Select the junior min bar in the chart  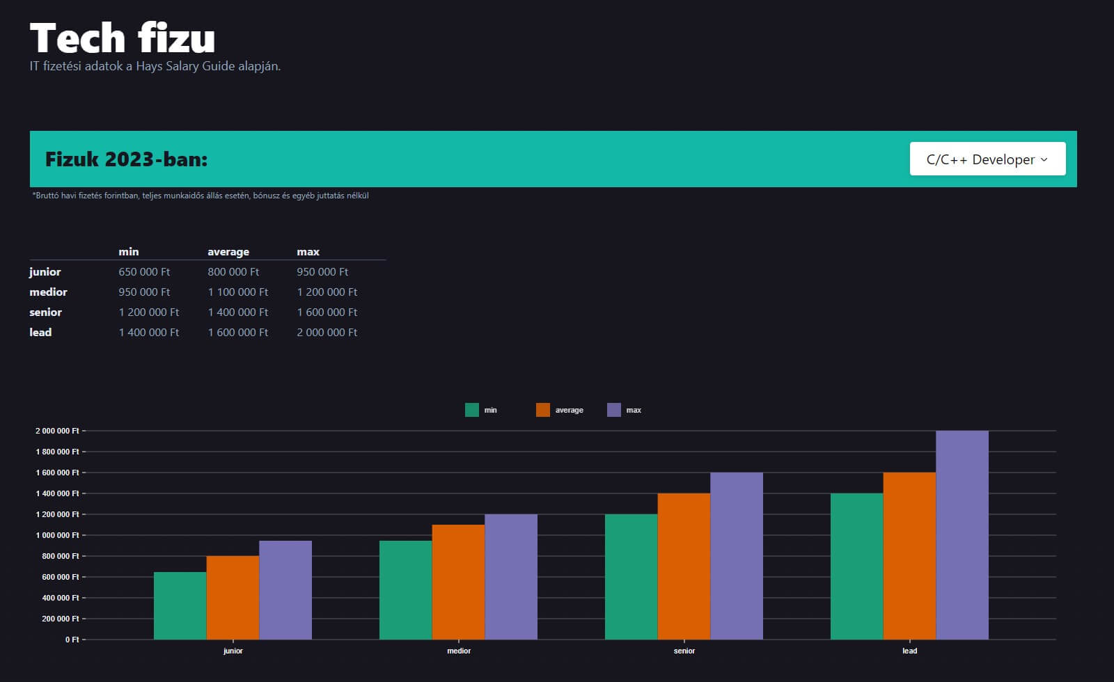click(x=180, y=605)
